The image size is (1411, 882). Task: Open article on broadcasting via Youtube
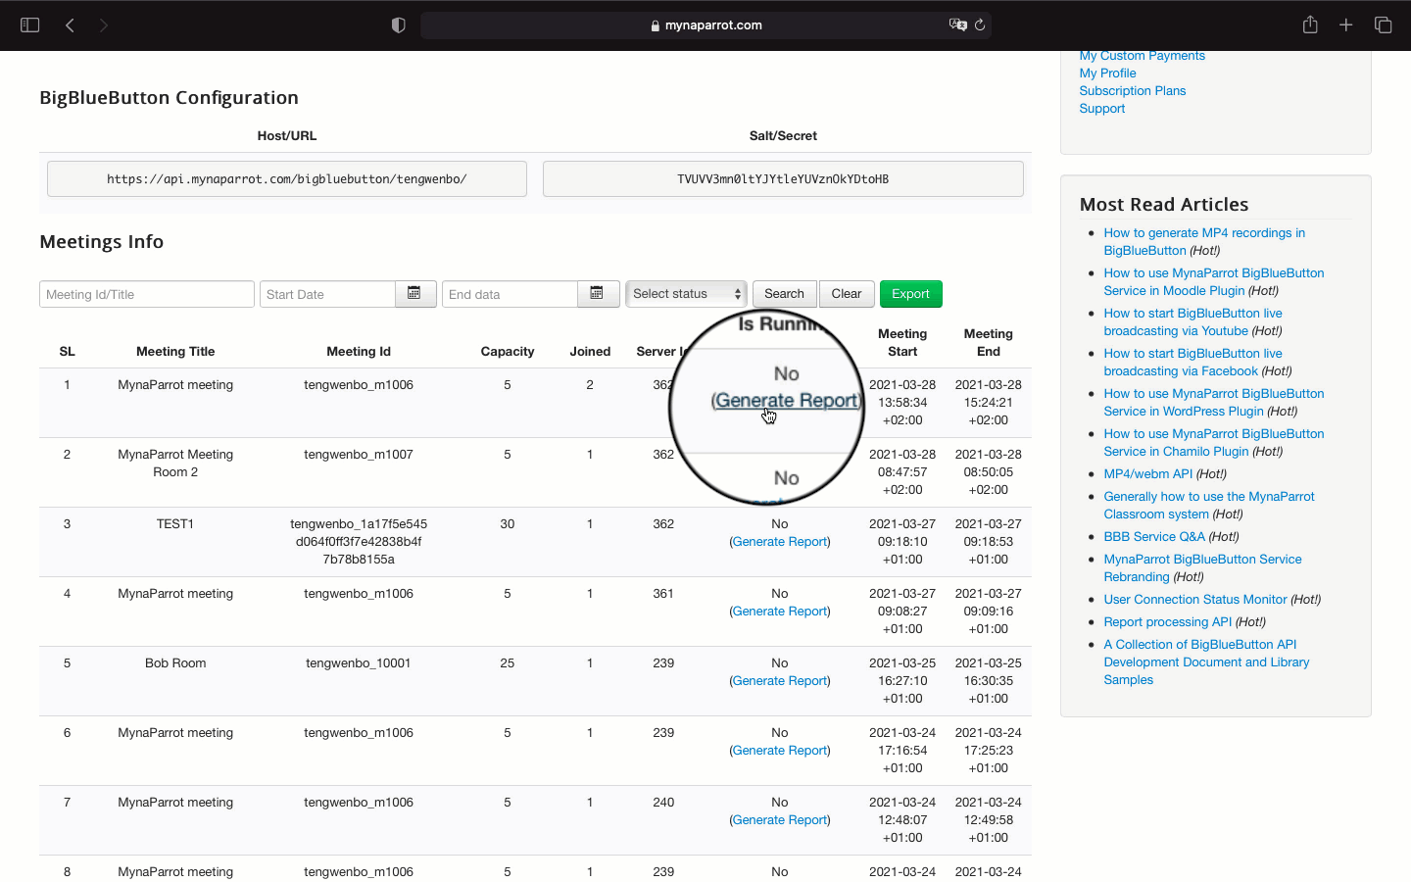click(x=1192, y=322)
